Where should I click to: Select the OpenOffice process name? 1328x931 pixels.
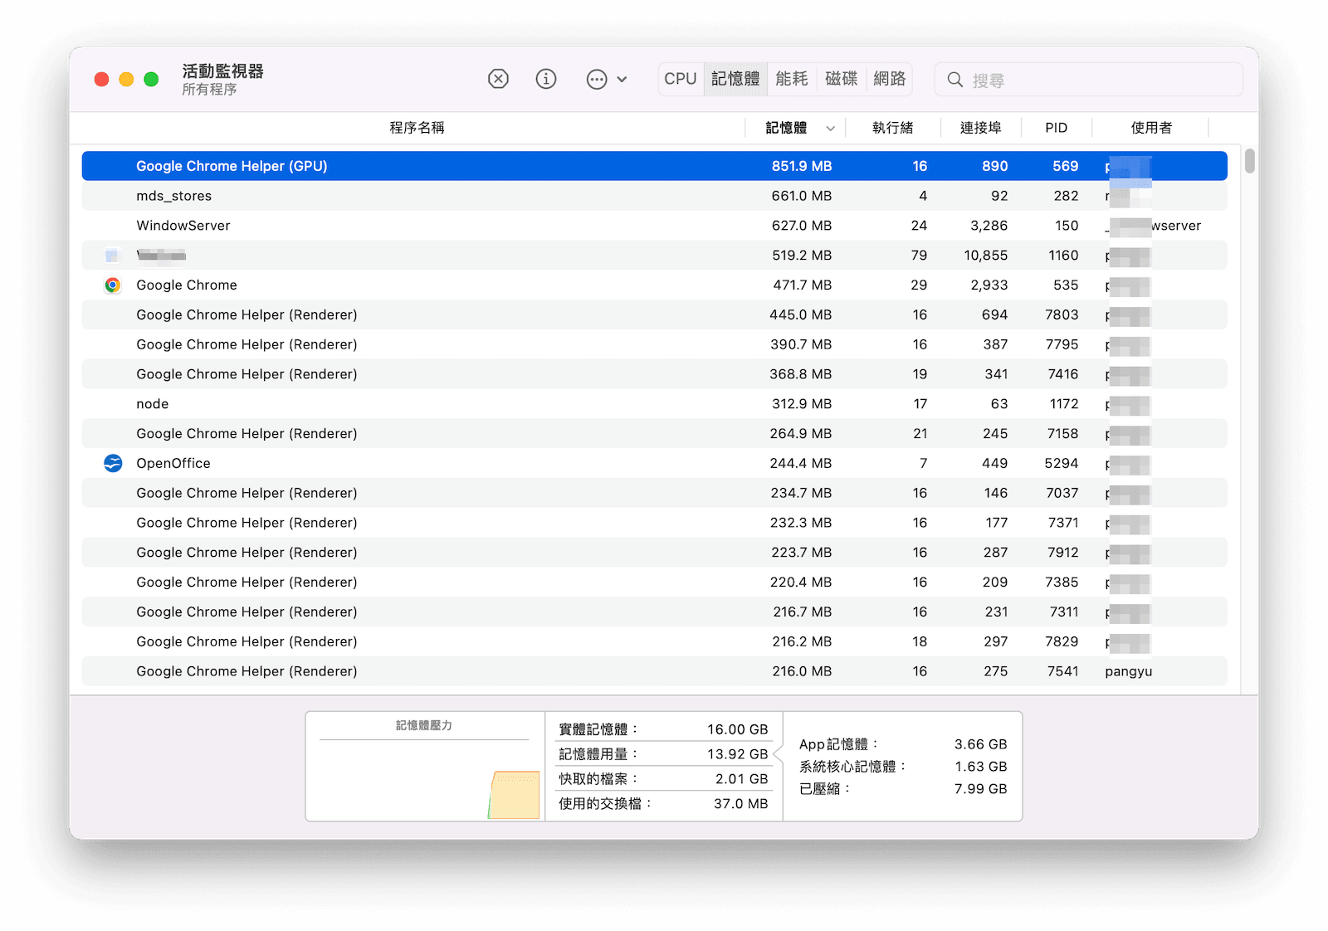coord(173,464)
